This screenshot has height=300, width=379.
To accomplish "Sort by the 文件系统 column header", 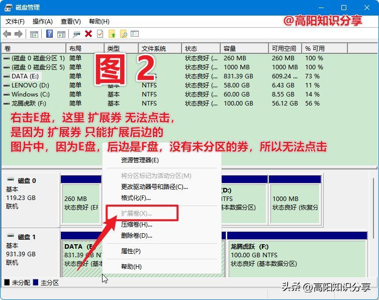I will [160, 48].
